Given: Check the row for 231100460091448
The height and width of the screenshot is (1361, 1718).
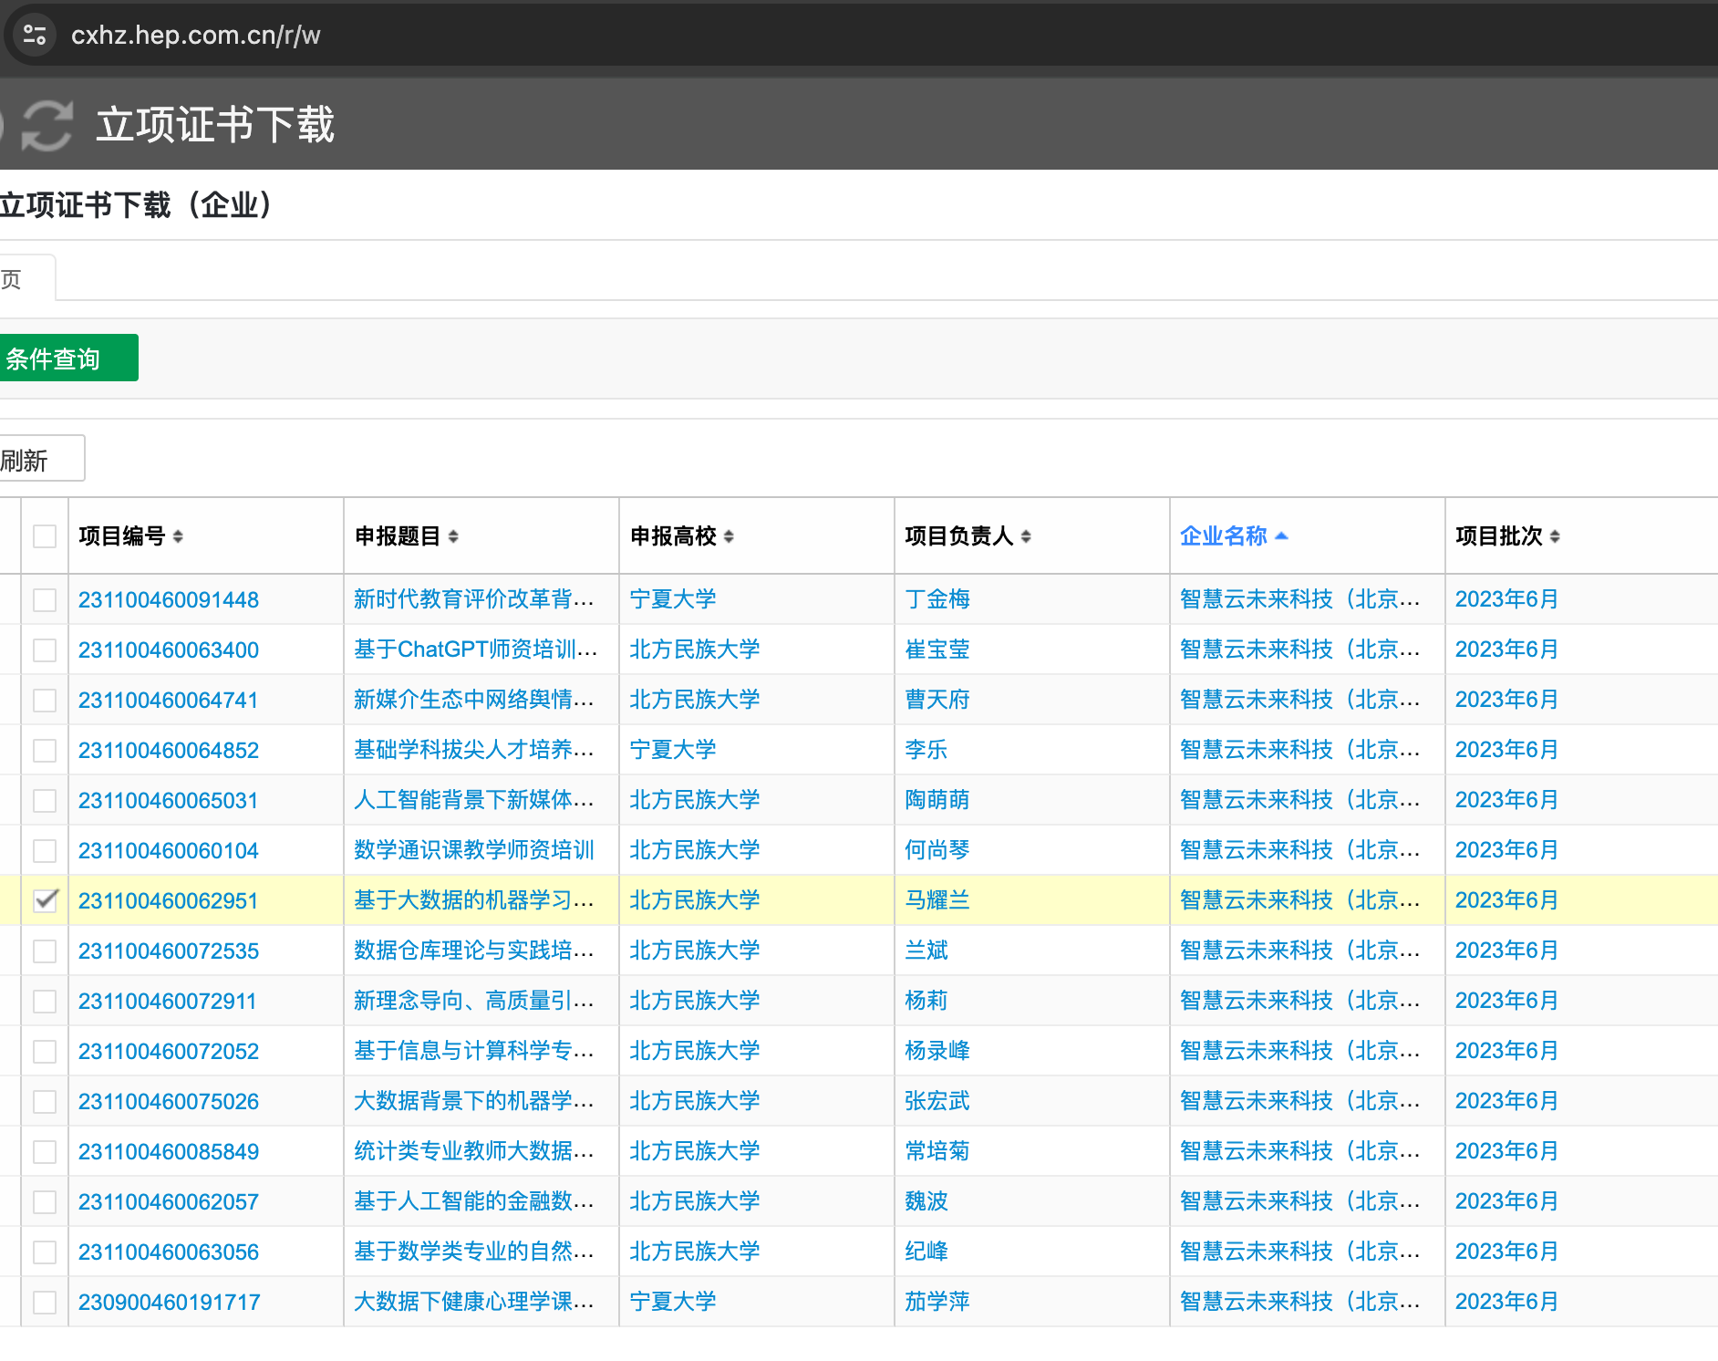Looking at the screenshot, I should (45, 599).
